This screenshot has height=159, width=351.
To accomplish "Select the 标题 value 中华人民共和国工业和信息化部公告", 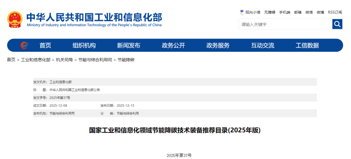I will coord(74,90).
